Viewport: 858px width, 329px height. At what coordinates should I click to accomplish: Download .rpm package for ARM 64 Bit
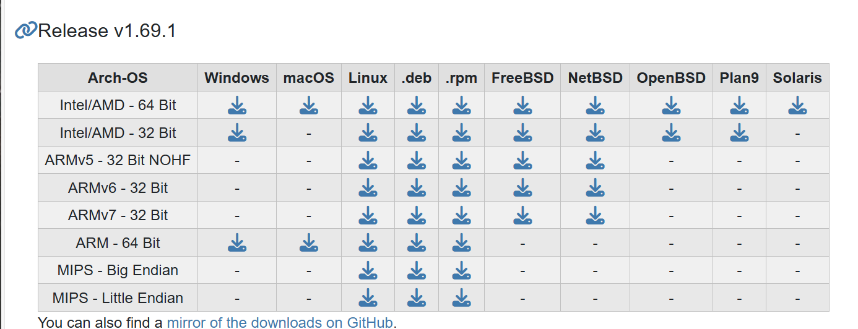click(x=461, y=243)
